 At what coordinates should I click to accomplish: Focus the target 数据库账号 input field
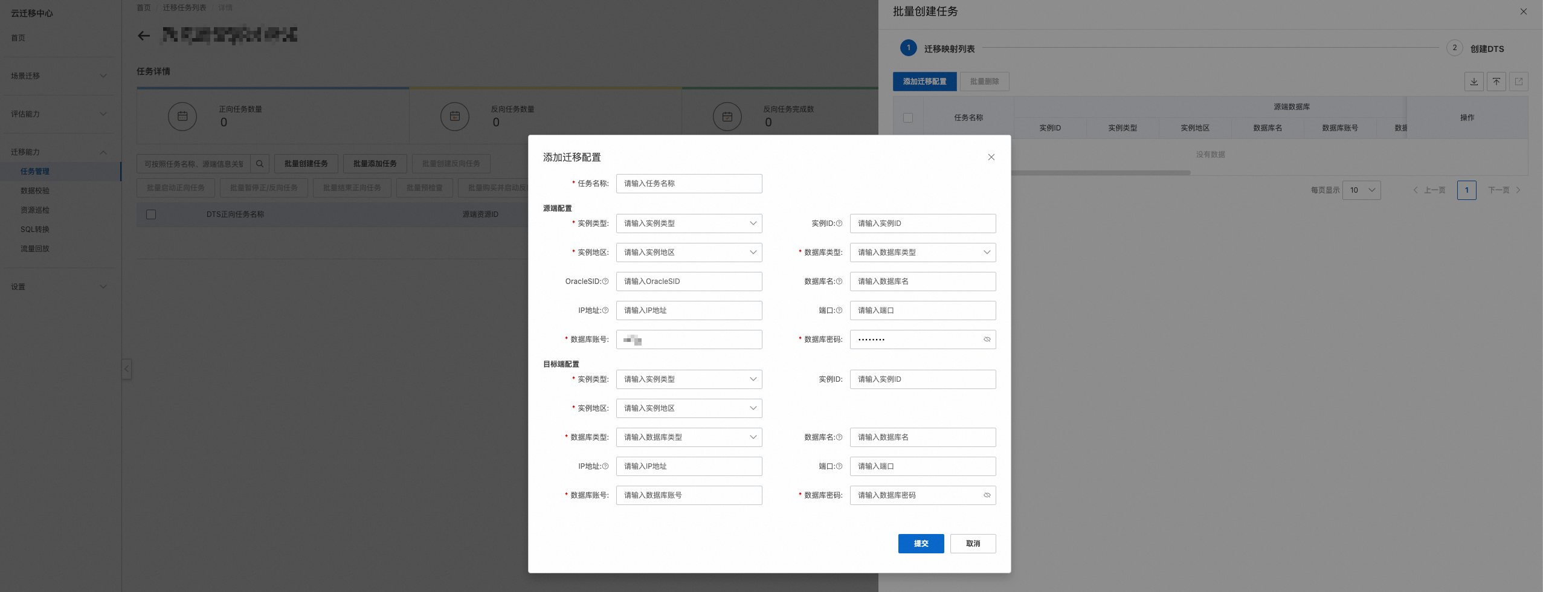coord(689,495)
